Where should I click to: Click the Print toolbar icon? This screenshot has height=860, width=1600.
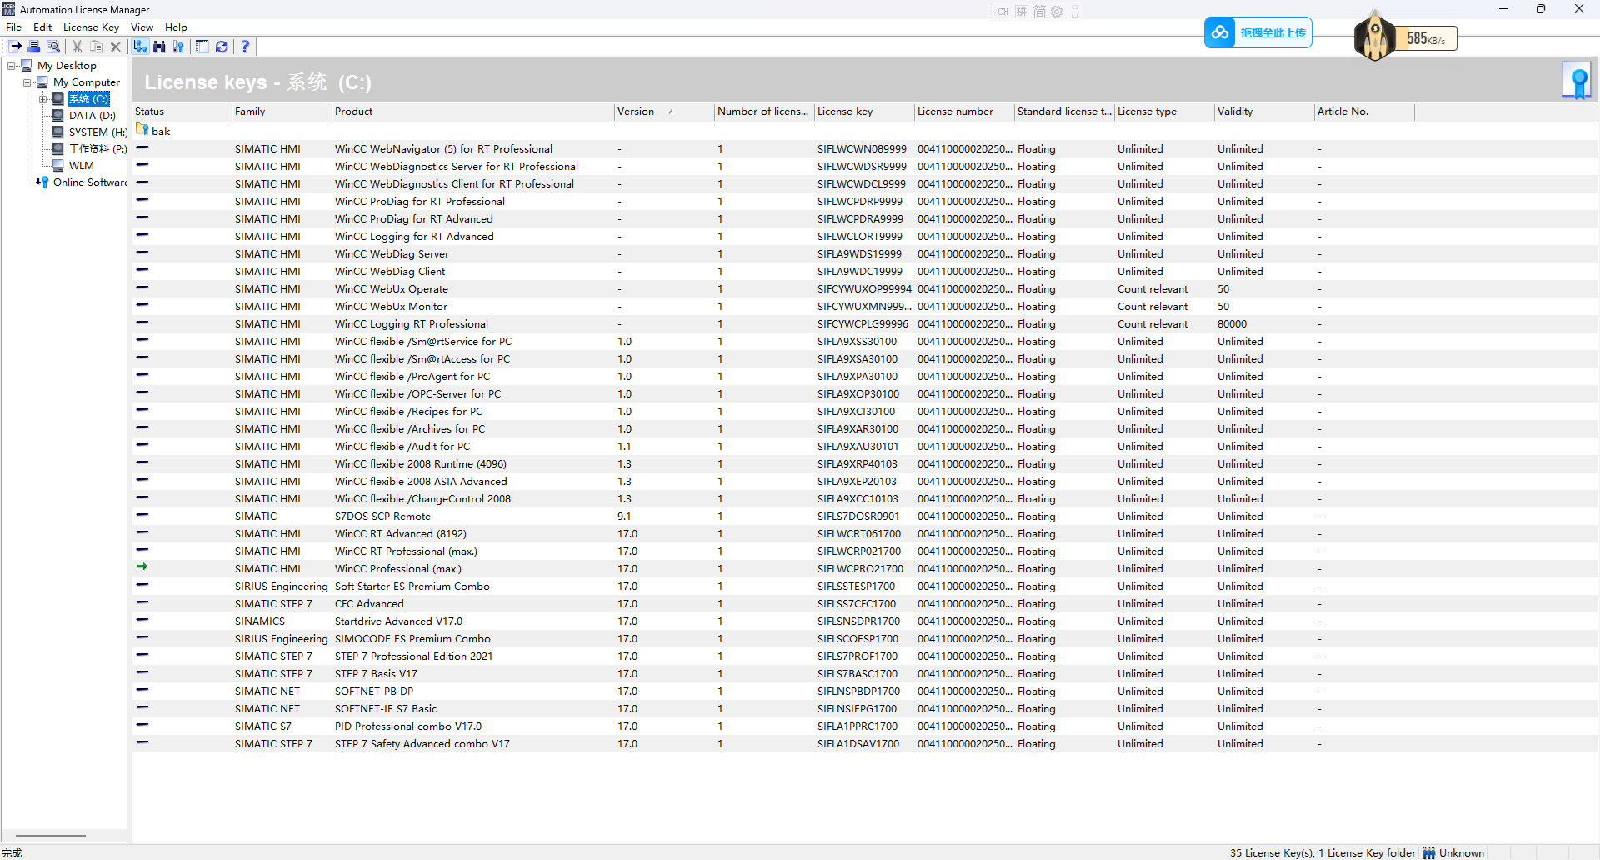pyautogui.click(x=34, y=47)
